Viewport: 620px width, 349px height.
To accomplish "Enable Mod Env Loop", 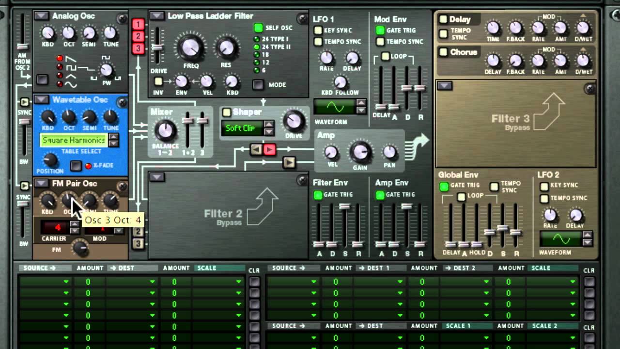I will (x=385, y=56).
